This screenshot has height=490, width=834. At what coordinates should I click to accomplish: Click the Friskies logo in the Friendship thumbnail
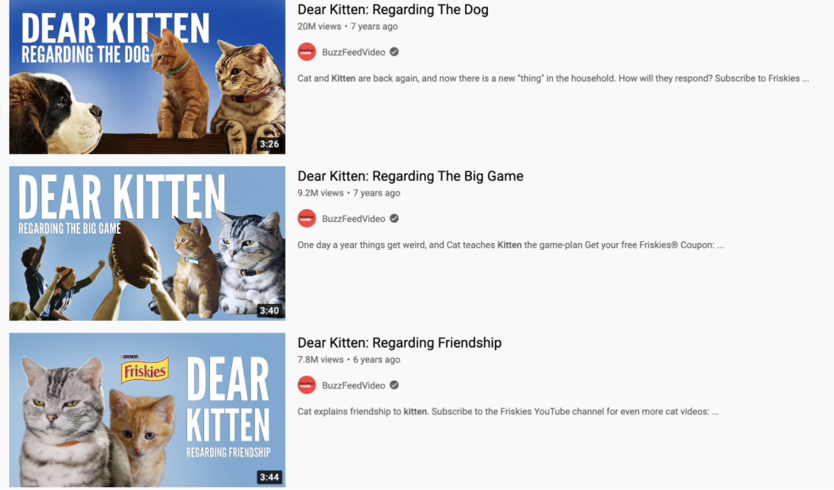(145, 369)
